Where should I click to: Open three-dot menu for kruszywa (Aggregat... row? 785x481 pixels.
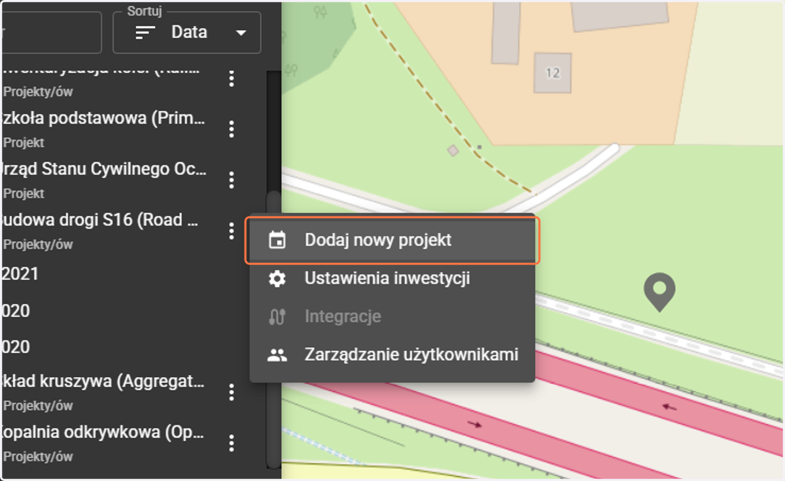(x=231, y=392)
